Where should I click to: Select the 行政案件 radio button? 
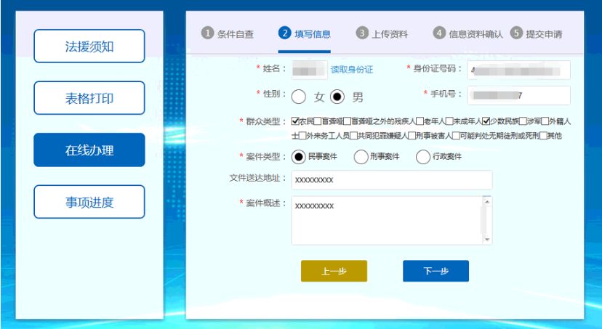[x=423, y=156]
